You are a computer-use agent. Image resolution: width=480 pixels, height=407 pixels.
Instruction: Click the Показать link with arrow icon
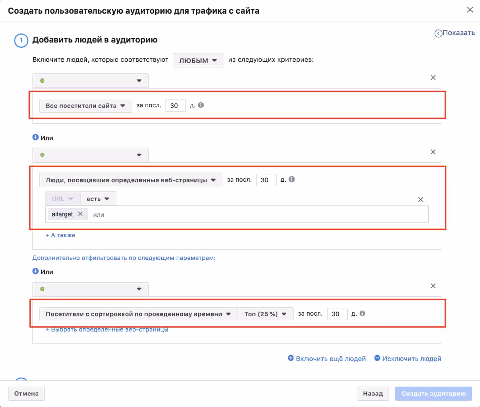454,33
